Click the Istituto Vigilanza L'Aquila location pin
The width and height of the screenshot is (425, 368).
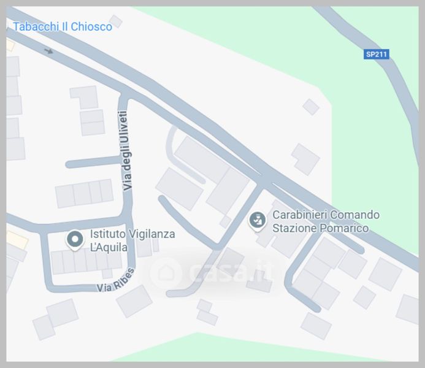coord(75,240)
